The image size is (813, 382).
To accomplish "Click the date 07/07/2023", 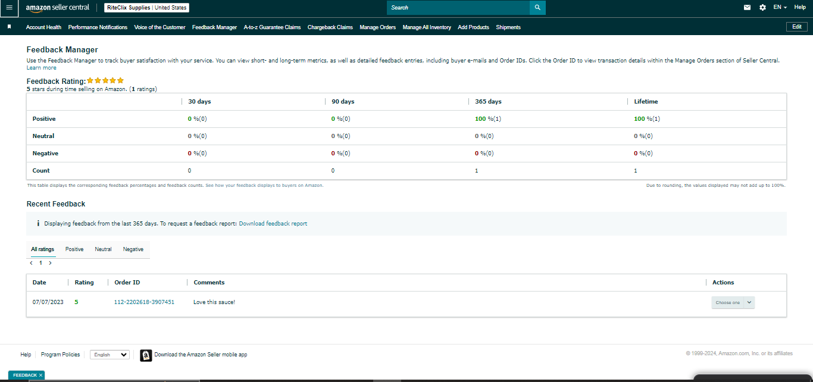I will click(48, 302).
